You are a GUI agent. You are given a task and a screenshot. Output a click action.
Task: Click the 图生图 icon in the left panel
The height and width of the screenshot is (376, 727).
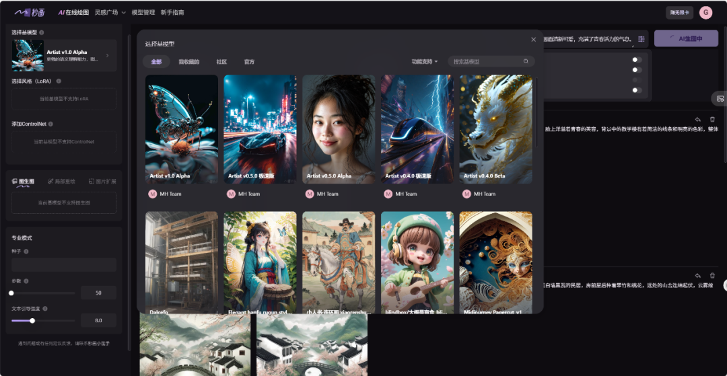[14, 182]
